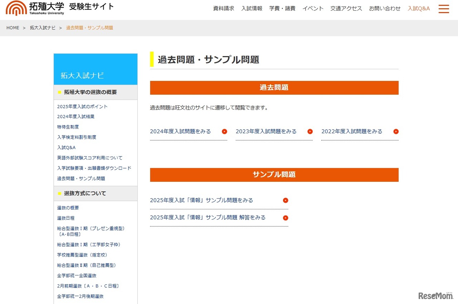The image size is (458, 304).
Task: Open 特待生制度 sidebar link
Action: [x=68, y=127]
